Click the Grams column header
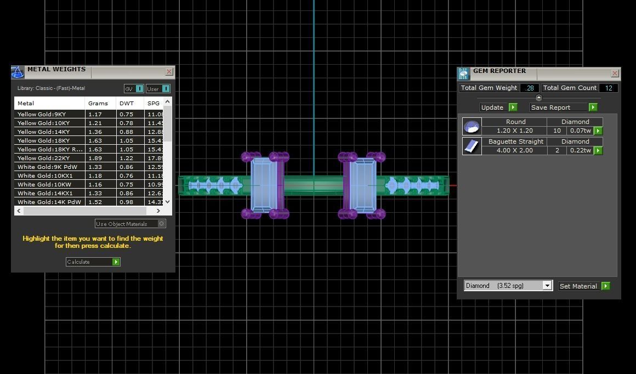 point(100,103)
